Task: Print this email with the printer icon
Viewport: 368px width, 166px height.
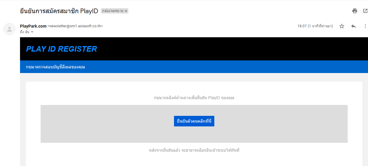Action: coord(355,11)
